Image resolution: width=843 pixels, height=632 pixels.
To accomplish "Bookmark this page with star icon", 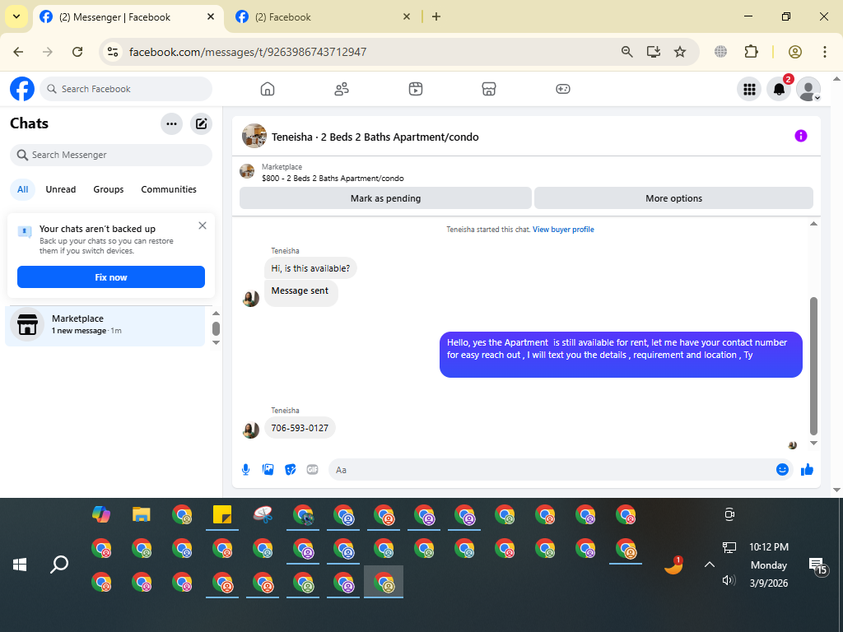I will [680, 52].
